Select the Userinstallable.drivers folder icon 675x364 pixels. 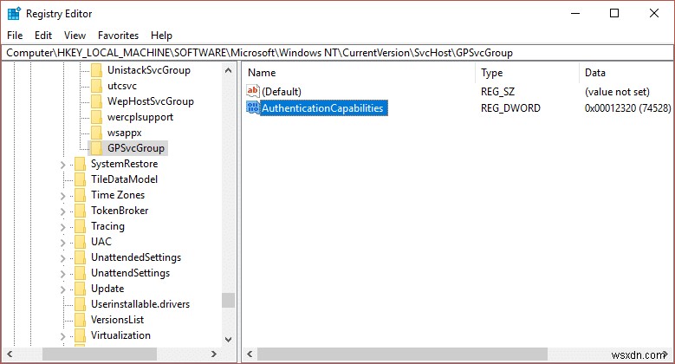pyautogui.click(x=80, y=303)
